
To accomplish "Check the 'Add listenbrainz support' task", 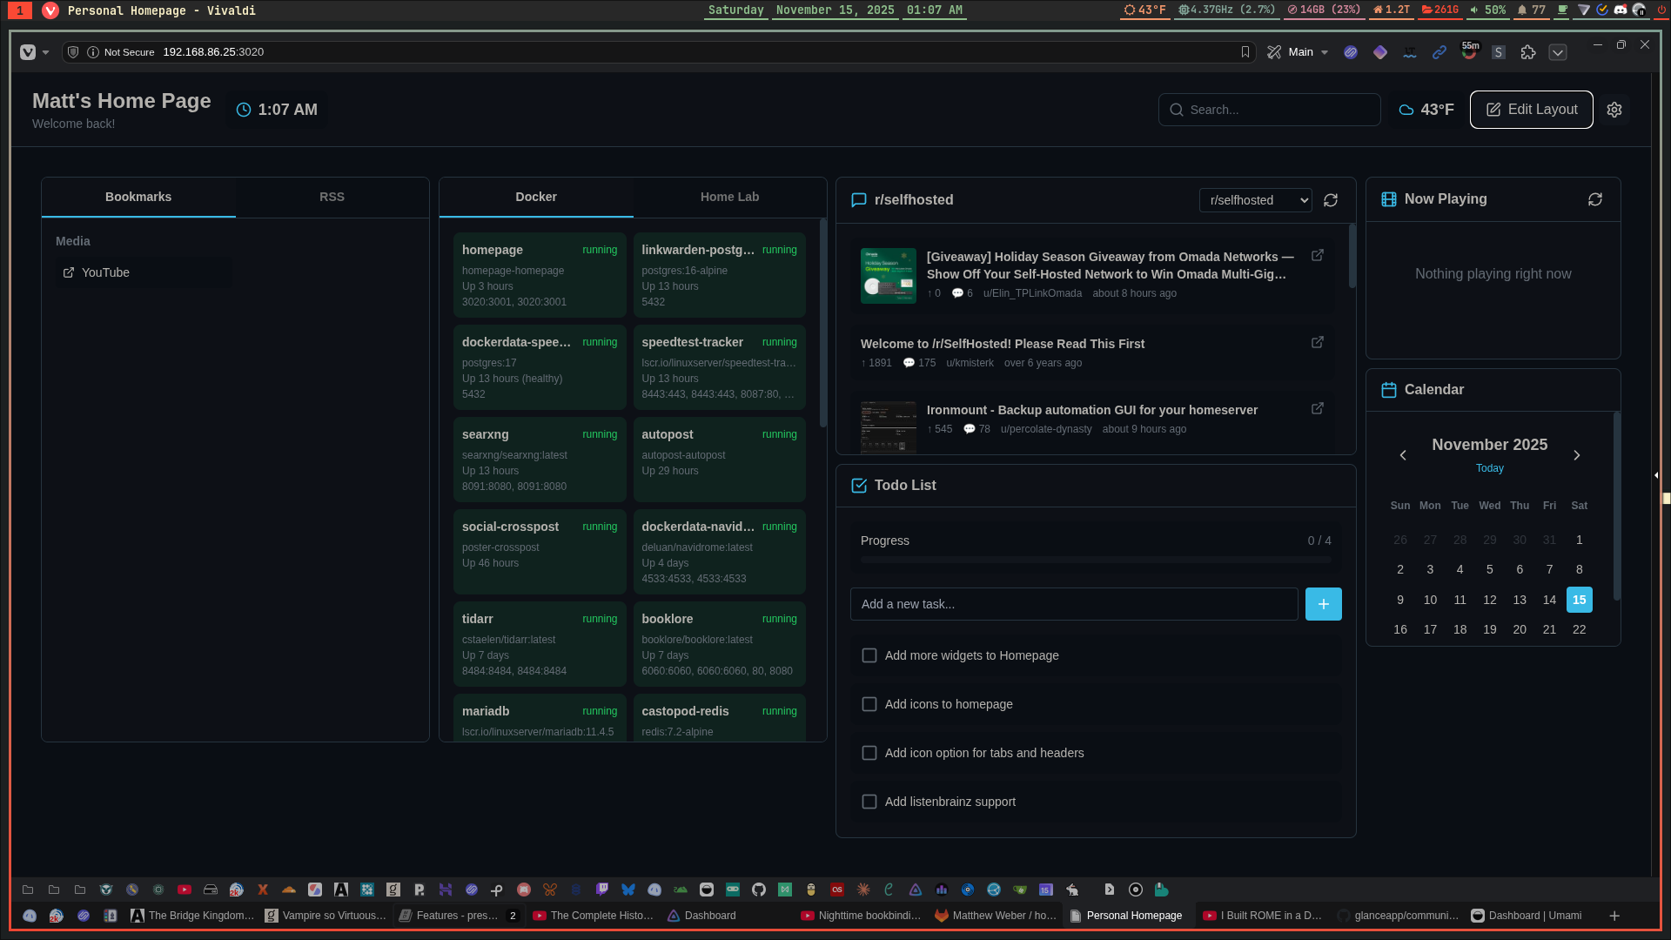I will coord(869,802).
